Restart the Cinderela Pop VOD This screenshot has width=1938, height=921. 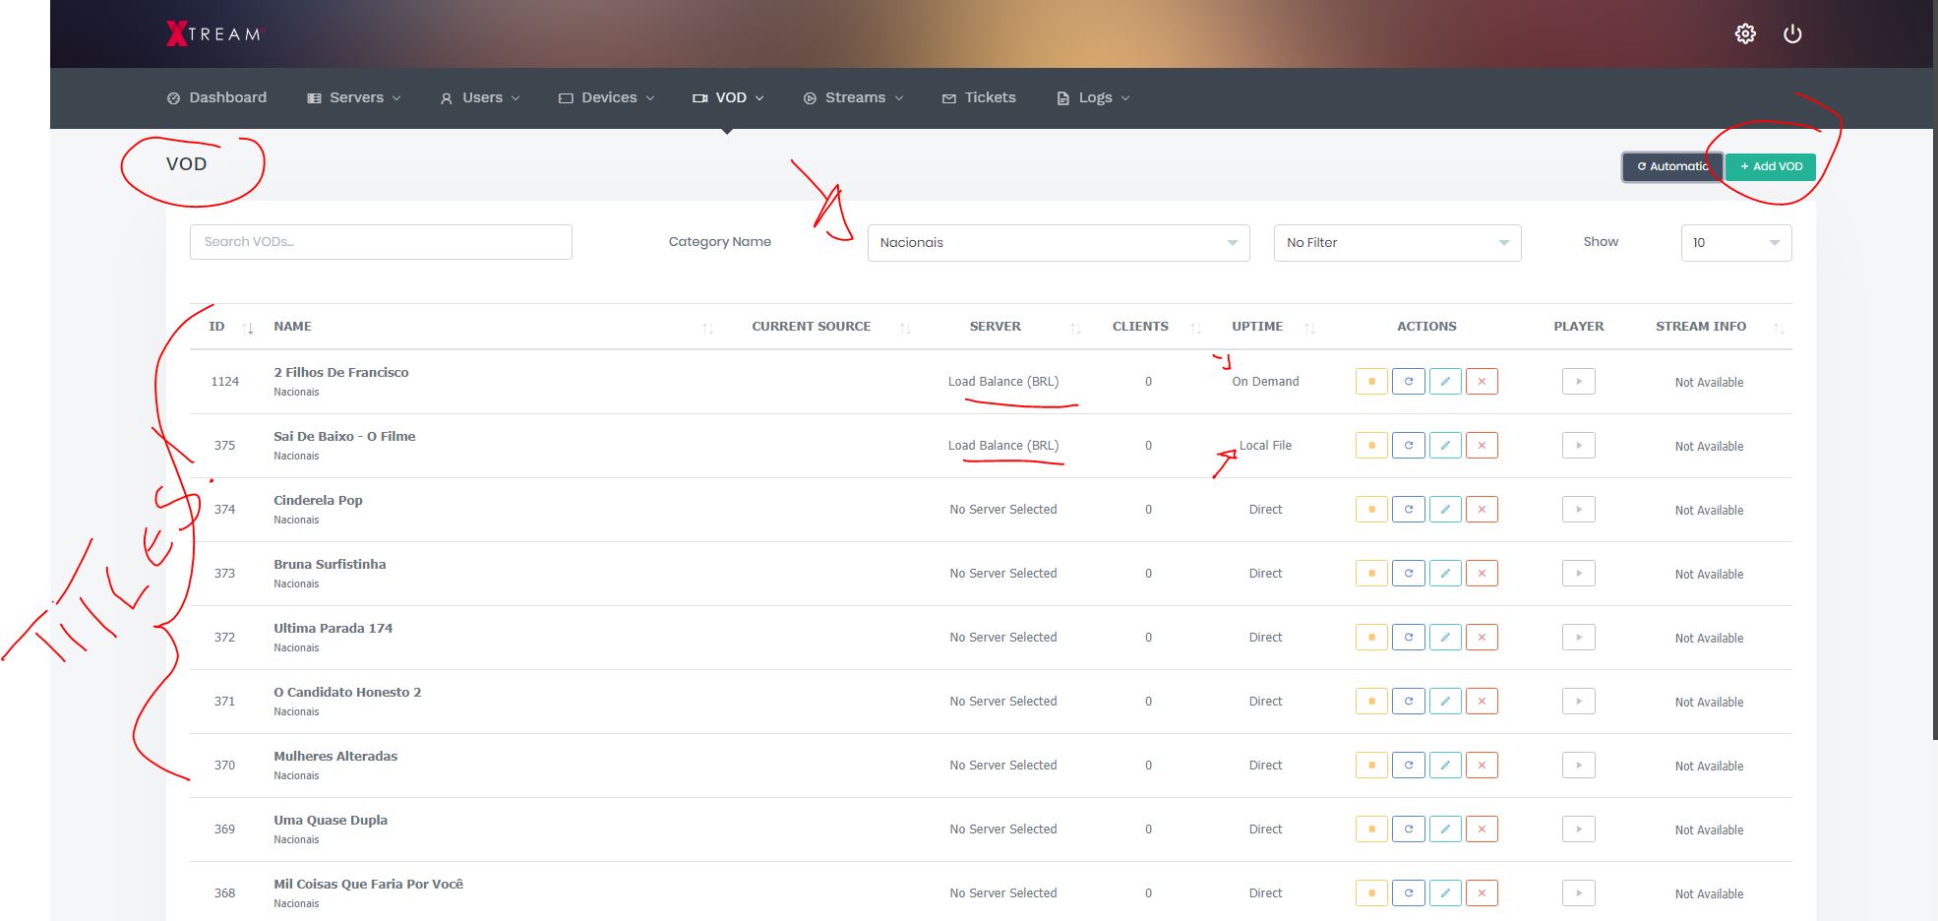(1409, 510)
